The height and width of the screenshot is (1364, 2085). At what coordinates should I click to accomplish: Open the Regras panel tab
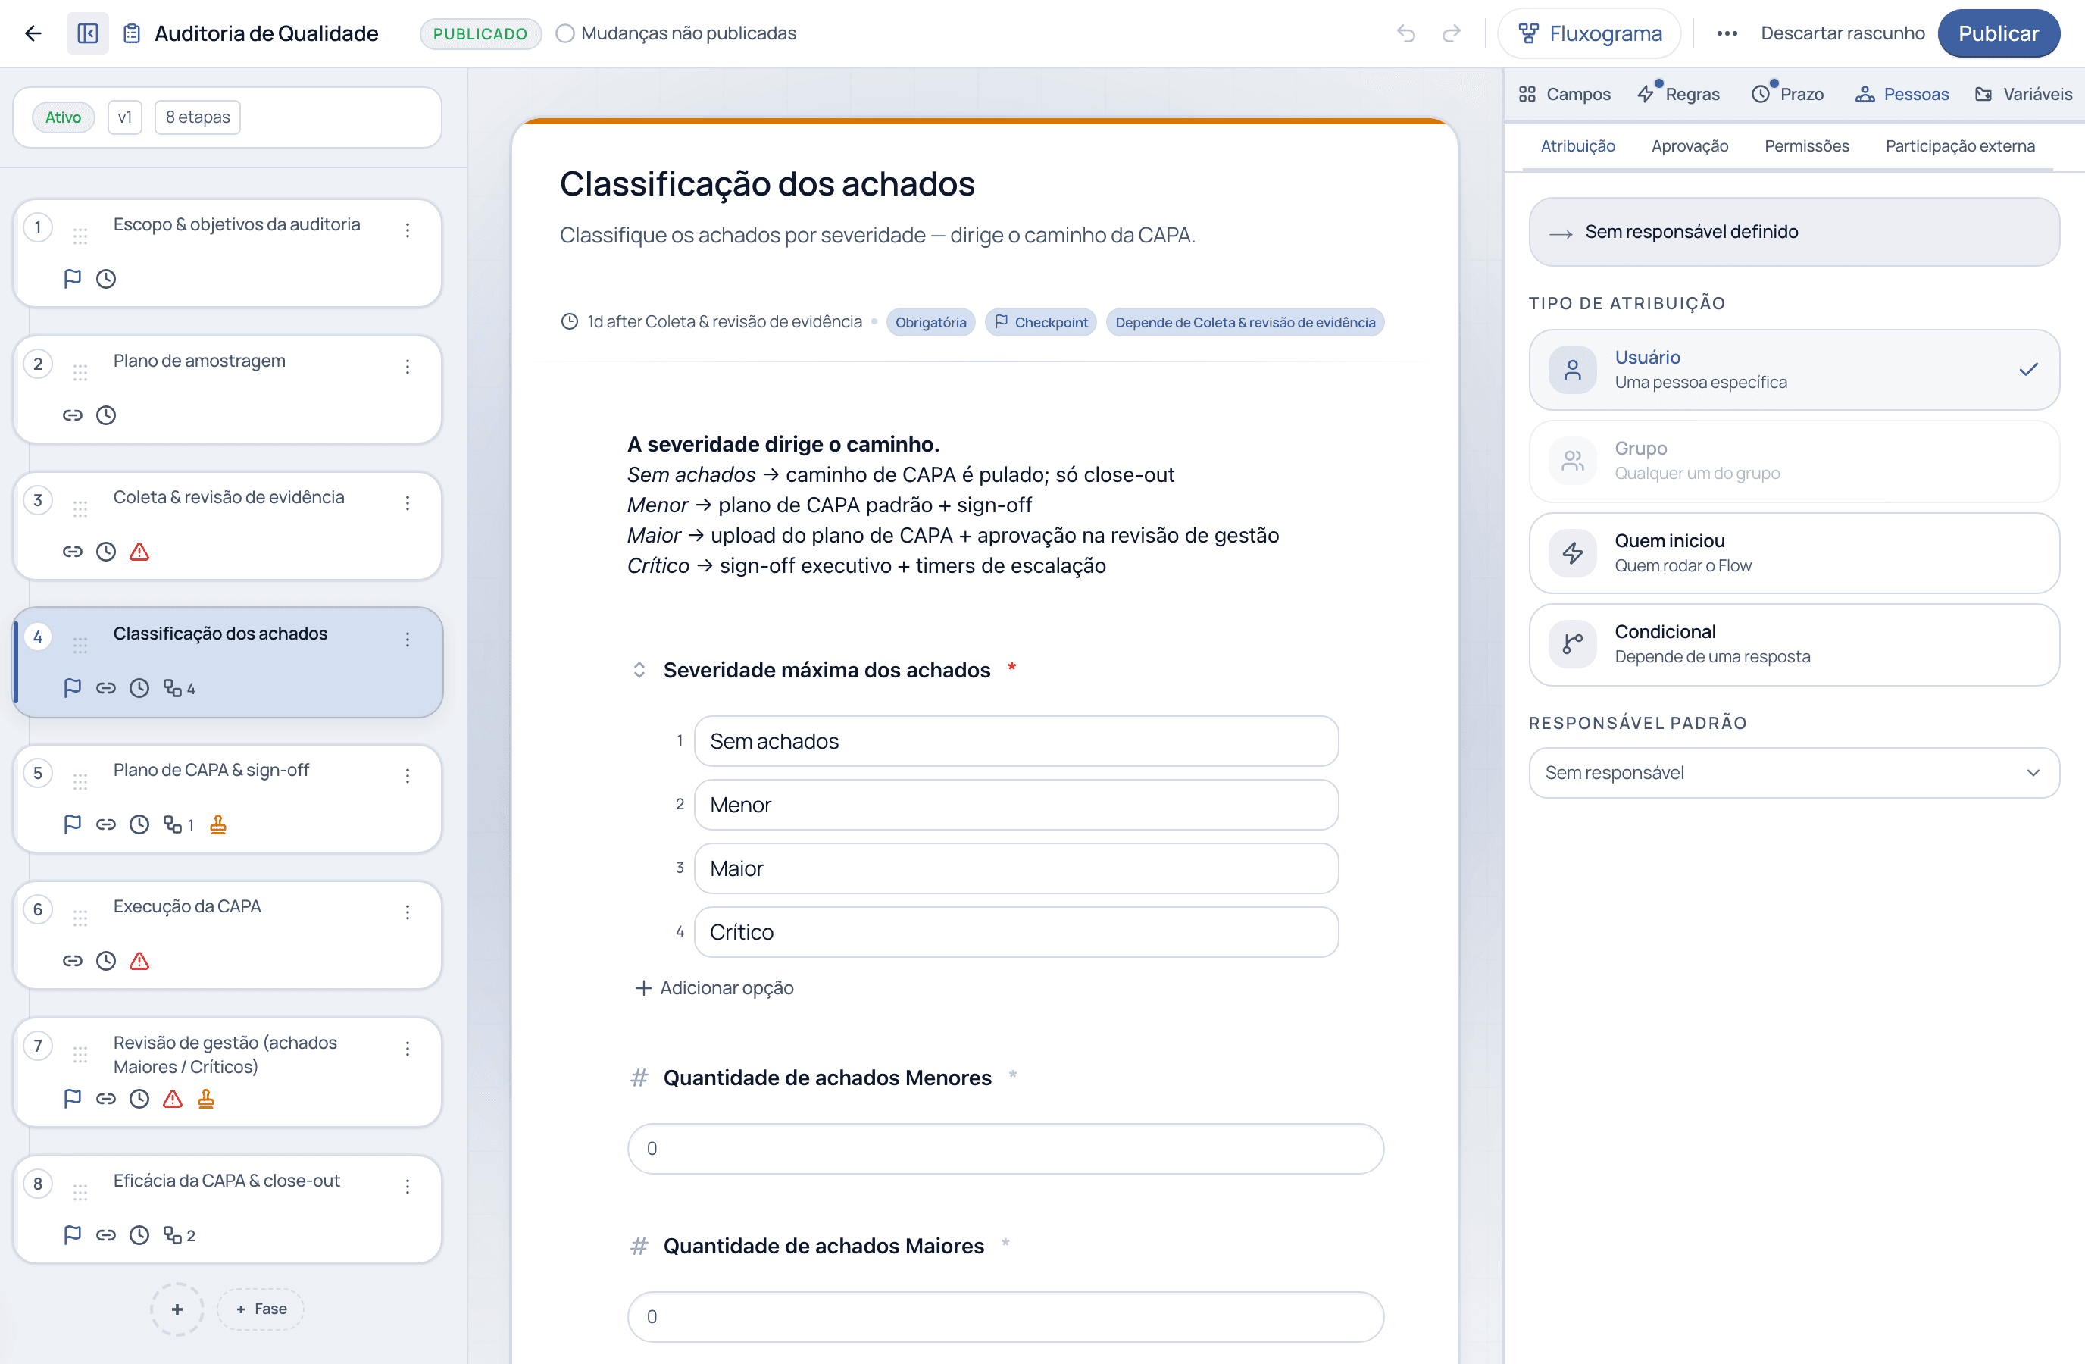tap(1678, 94)
